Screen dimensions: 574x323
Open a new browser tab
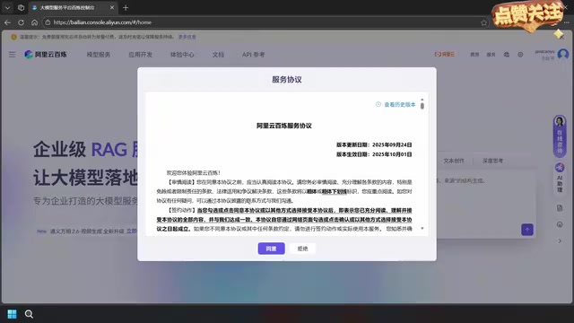click(126, 7)
